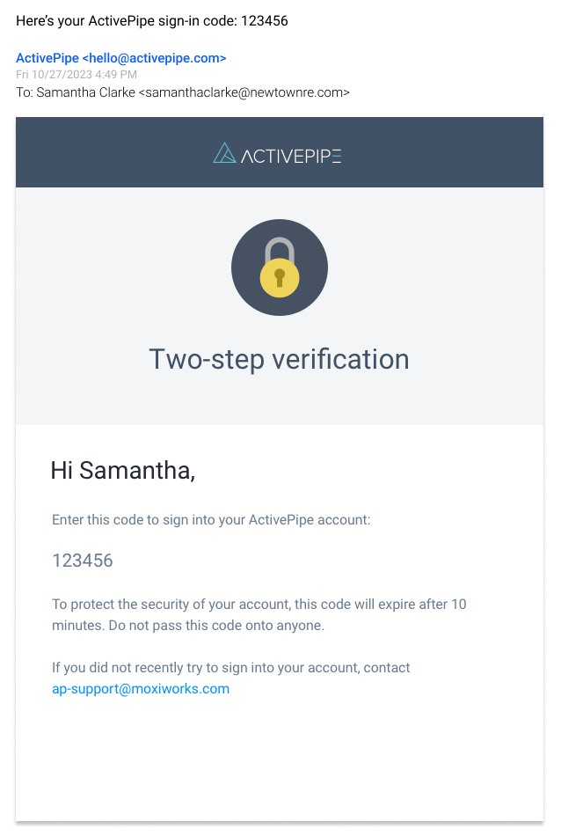This screenshot has width=561, height=836.
Task: Click the Two-step verification heading
Action: pyautogui.click(x=279, y=359)
